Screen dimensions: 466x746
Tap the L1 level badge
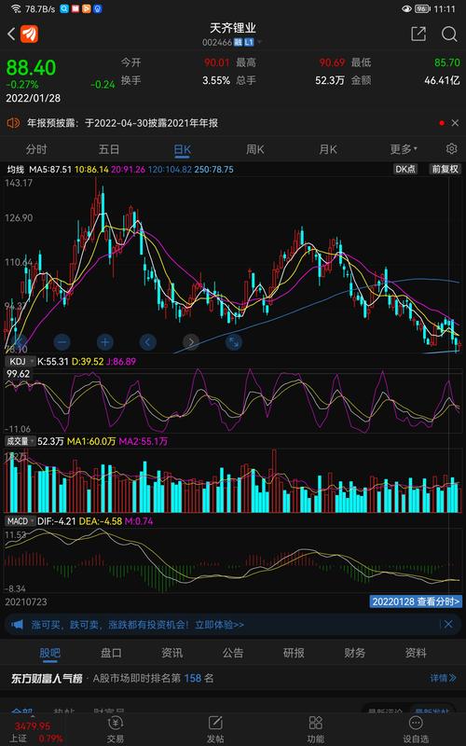(x=249, y=42)
